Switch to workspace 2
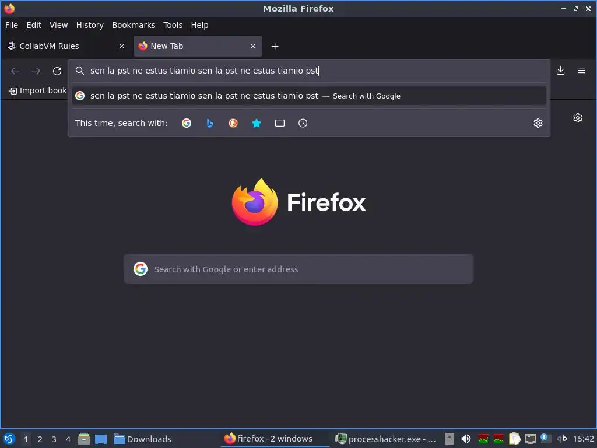This screenshot has height=448, width=597. pos(40,439)
